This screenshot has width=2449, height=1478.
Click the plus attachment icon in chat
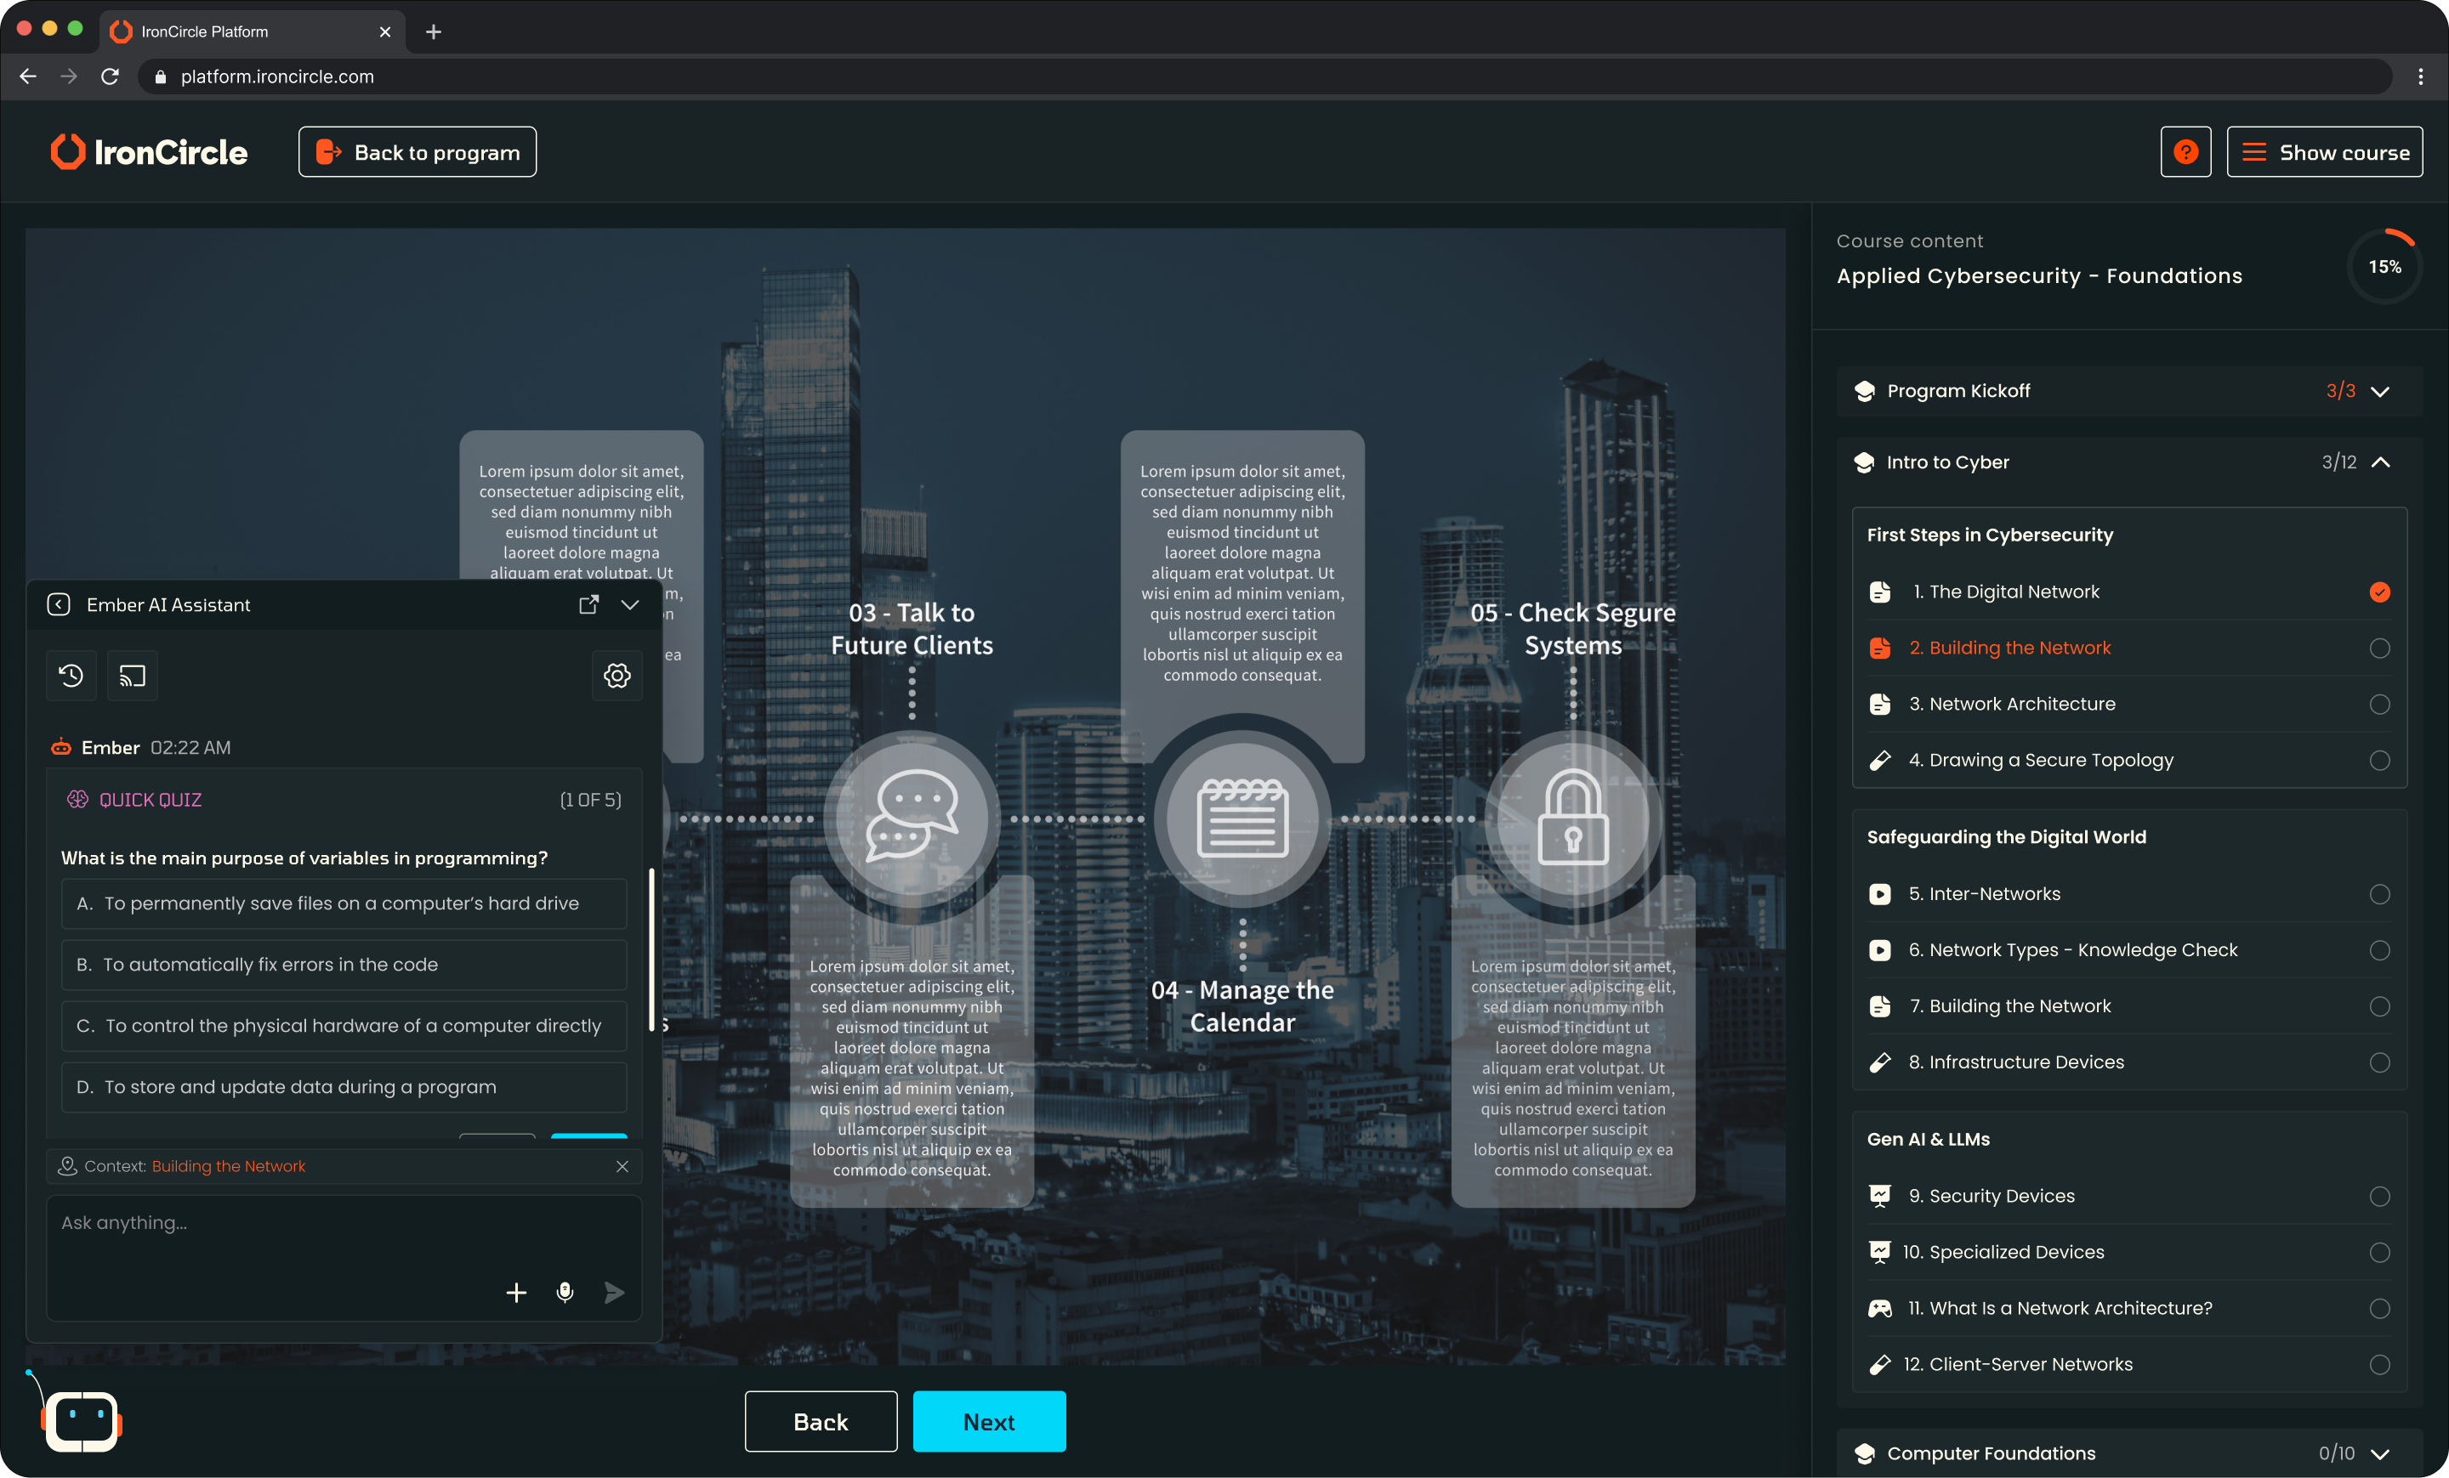coord(516,1291)
